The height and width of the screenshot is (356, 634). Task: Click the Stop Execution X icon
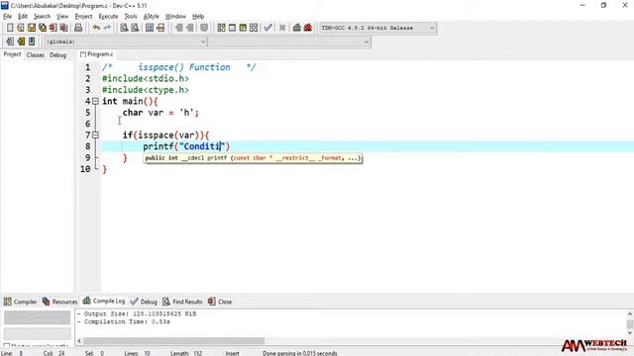coord(282,28)
